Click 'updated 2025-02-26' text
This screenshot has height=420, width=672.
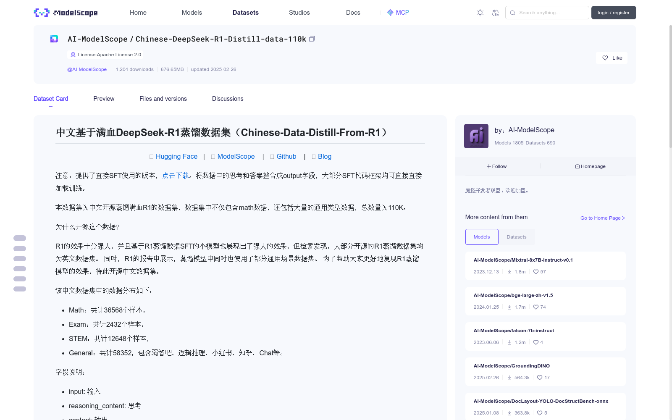coord(213,69)
